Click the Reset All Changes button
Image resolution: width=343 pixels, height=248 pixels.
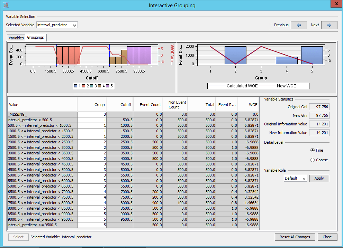pos(295,237)
